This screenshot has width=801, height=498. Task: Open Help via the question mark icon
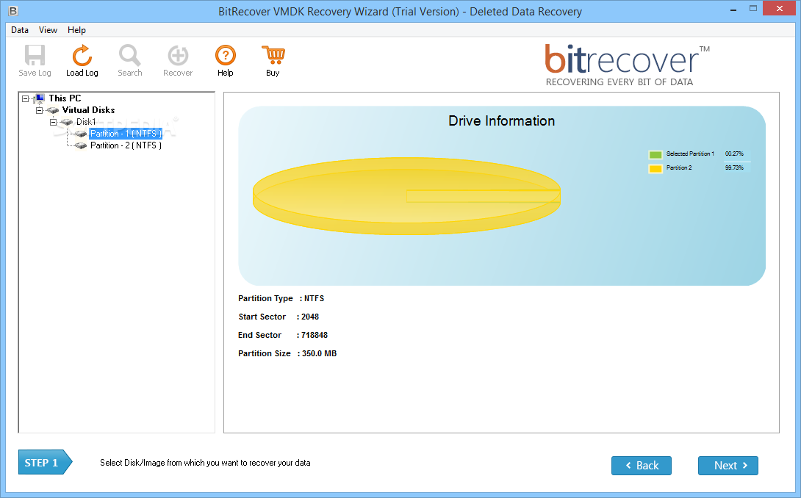[x=226, y=55]
